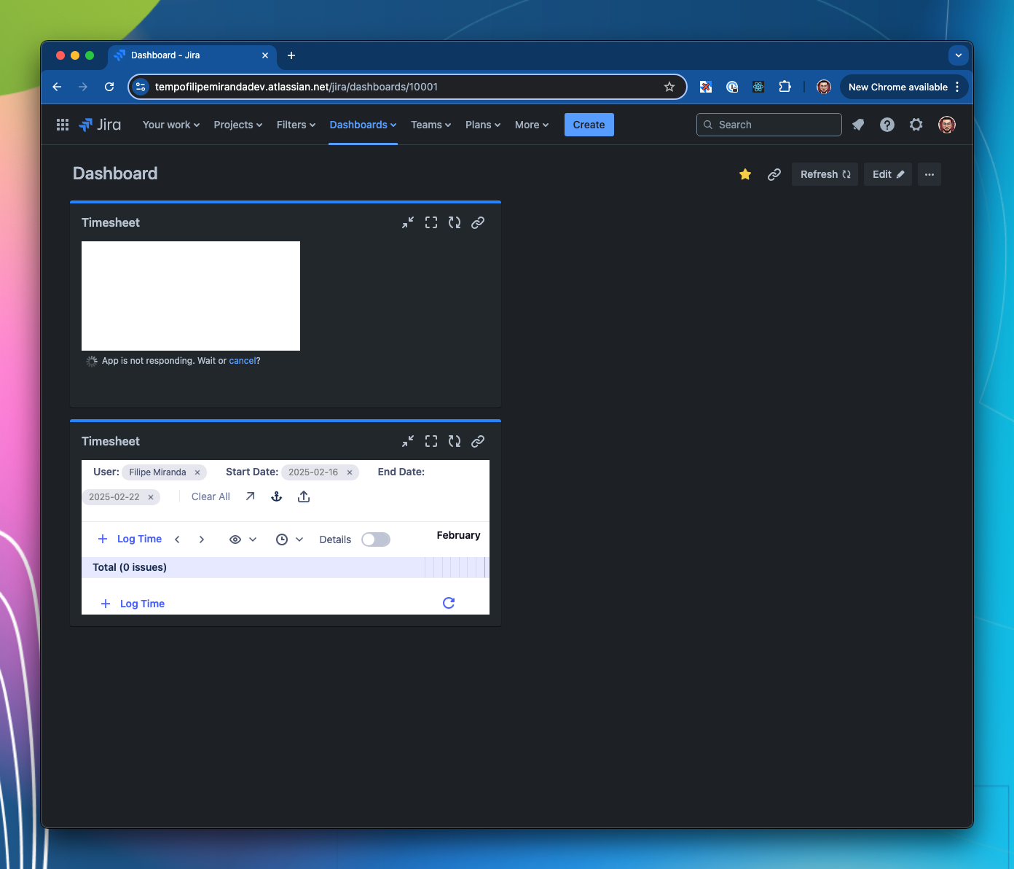The image size is (1014, 869).
Task: Remove the 2025-02-22 end date filter
Action: [x=151, y=497]
